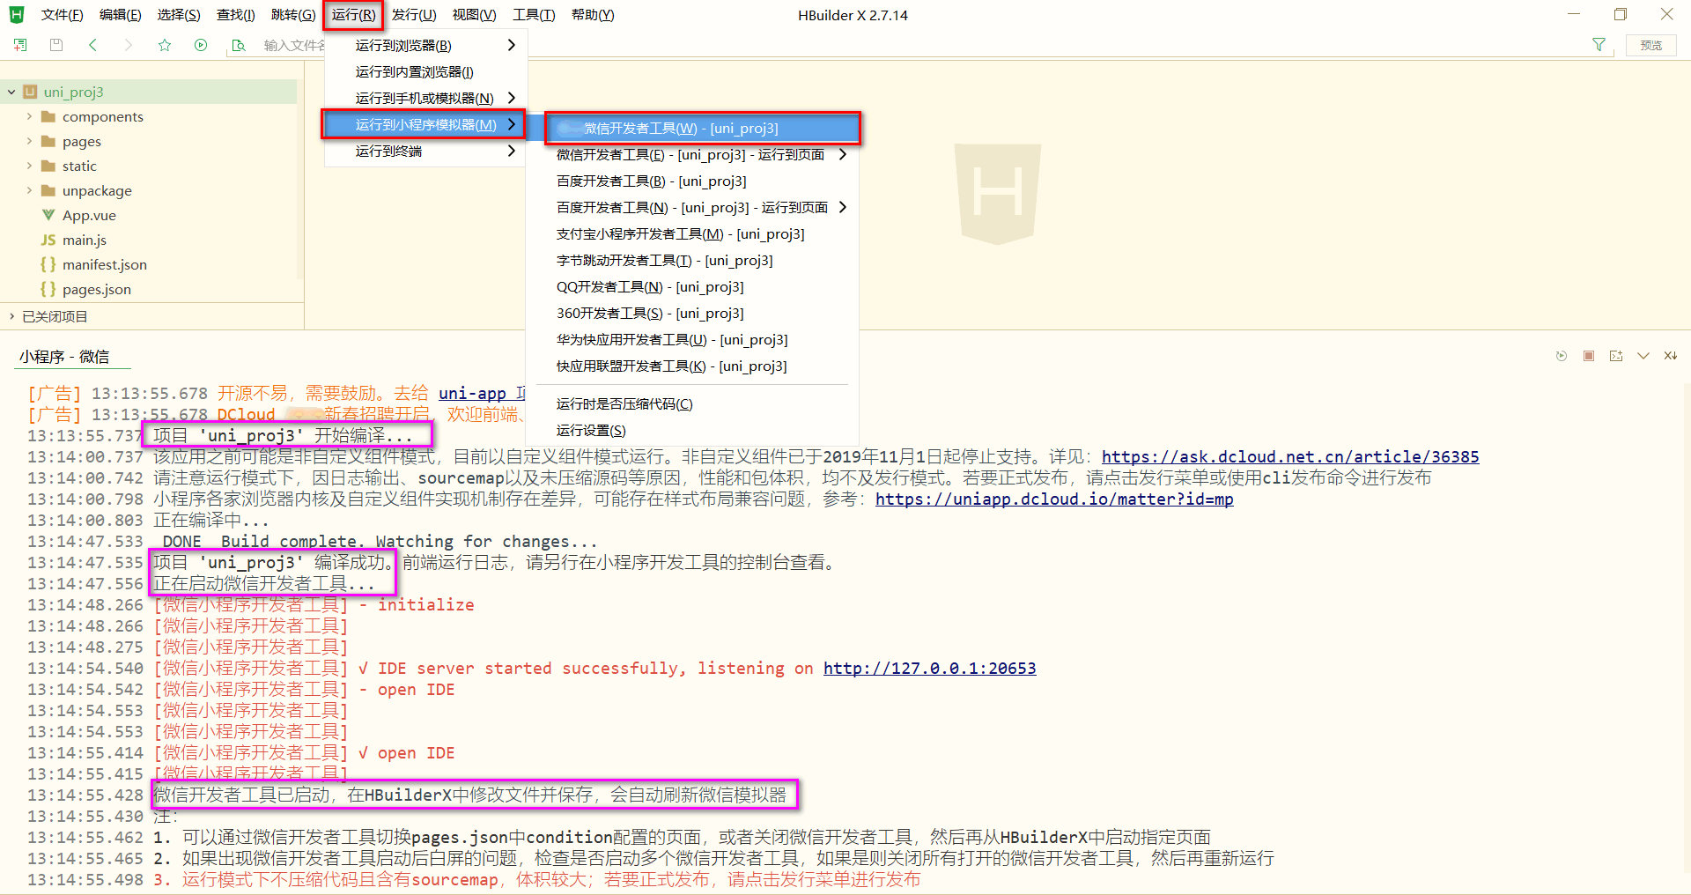Choose 微信开发者工具(W) - [uni_proj3]
This screenshot has height=895, width=1691.
(x=702, y=128)
